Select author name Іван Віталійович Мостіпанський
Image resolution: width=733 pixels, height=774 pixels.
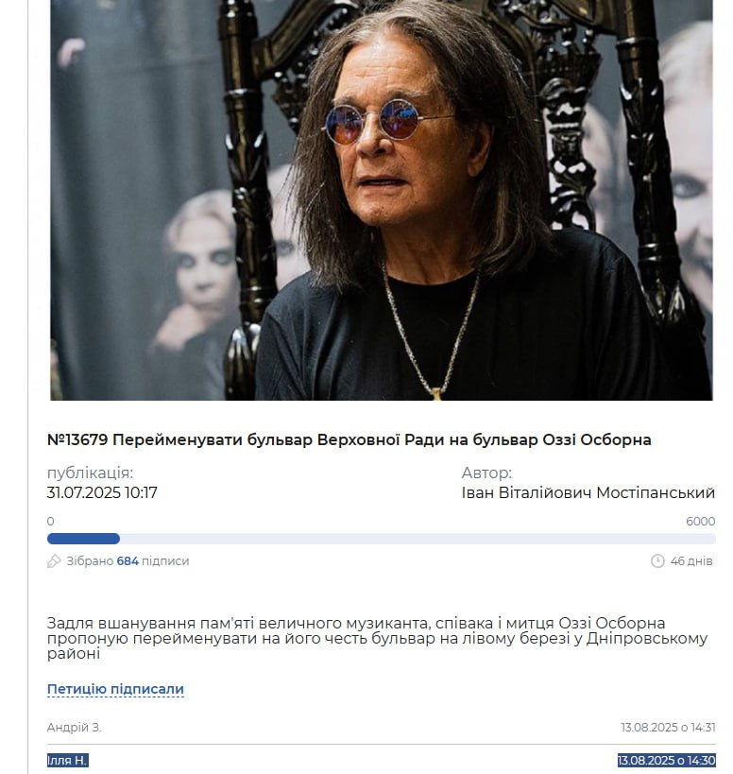[x=588, y=492]
